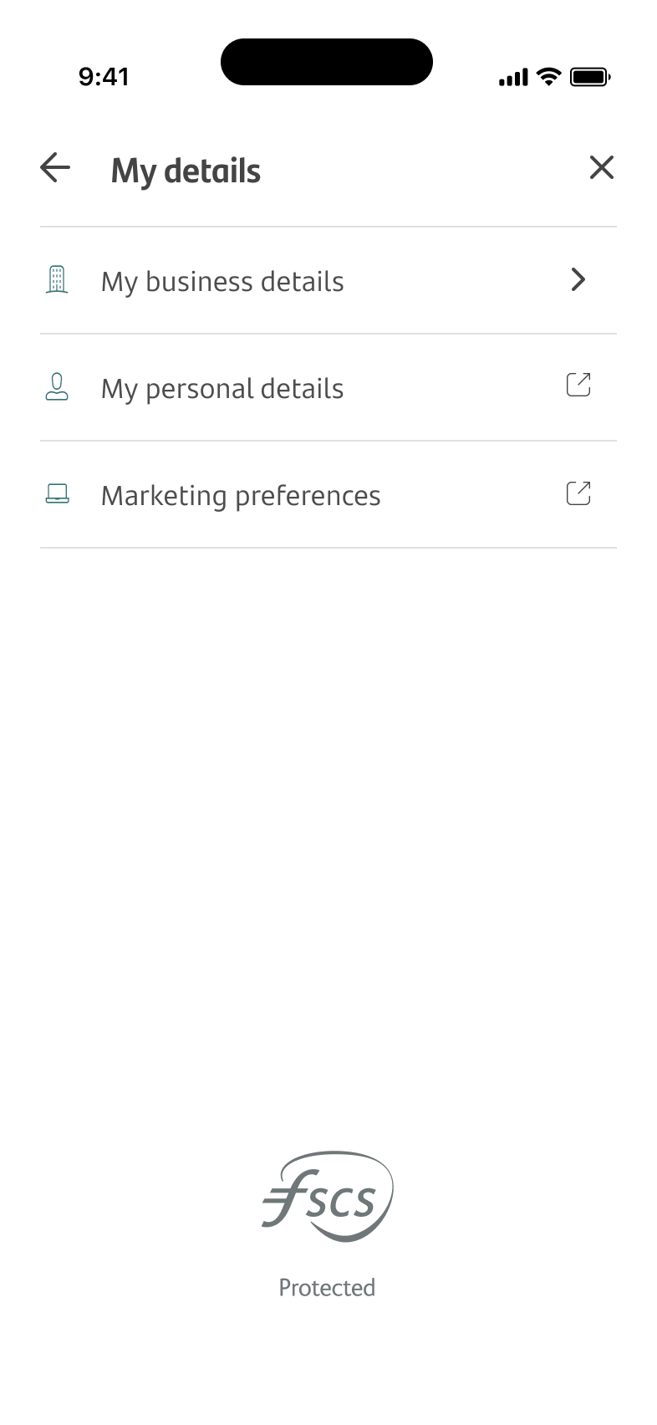The image size is (657, 1425).
Task: Tap the FSCS logo
Action: tap(327, 1196)
